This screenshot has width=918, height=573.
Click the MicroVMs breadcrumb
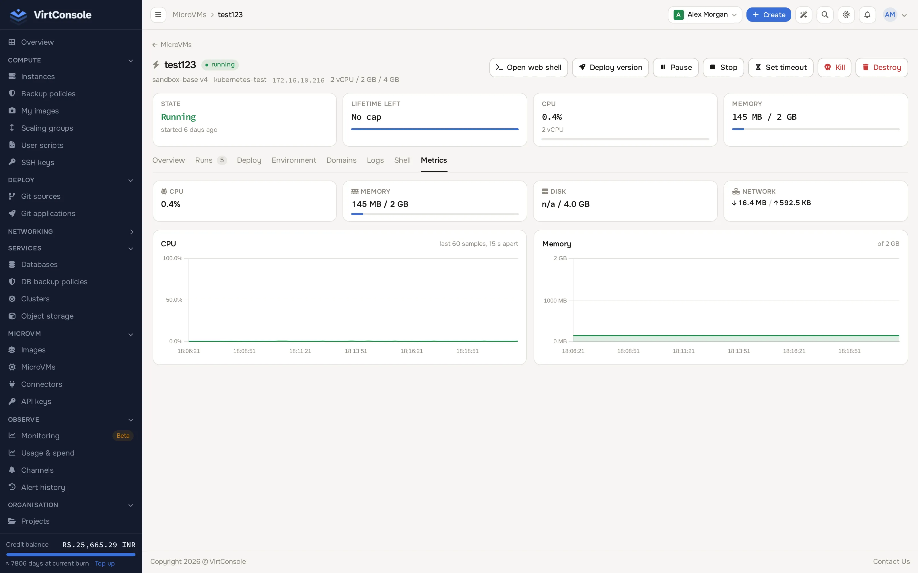189,15
